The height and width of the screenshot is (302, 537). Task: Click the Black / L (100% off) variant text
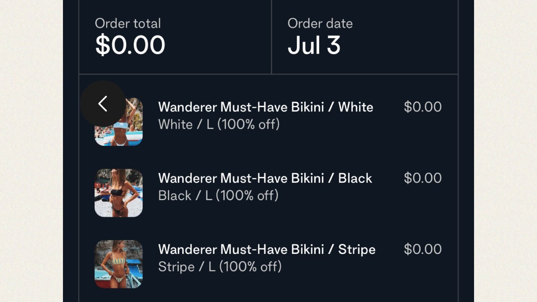pyautogui.click(x=218, y=196)
